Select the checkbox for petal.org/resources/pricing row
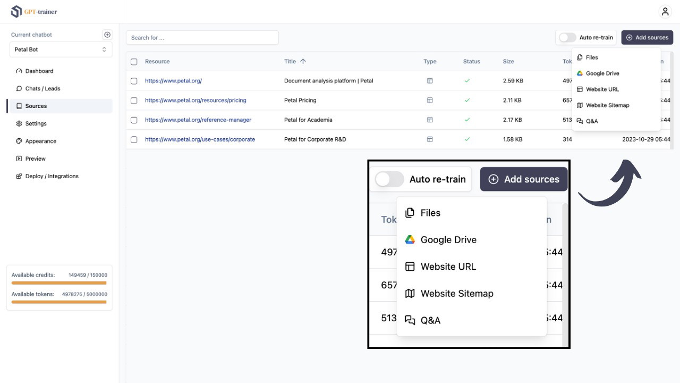The width and height of the screenshot is (680, 383). click(134, 101)
